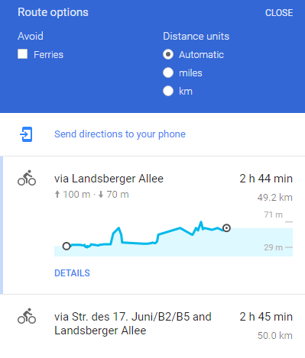Click the elevation profile start point marker

67,246
